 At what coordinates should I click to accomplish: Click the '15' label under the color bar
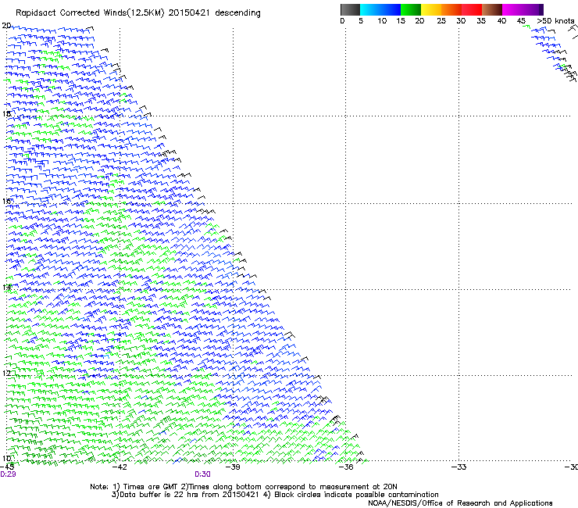401,20
